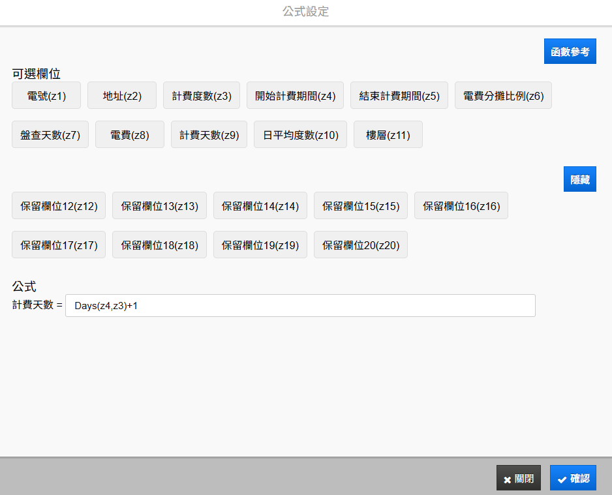Select 盤查天數(z7) field chip
This screenshot has width=612, height=495.
tap(50, 135)
